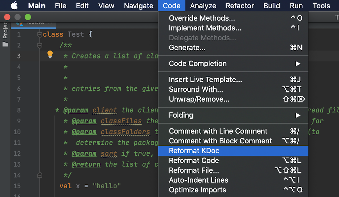
Task: Open the Navigate menu in menu bar
Action: click(139, 6)
